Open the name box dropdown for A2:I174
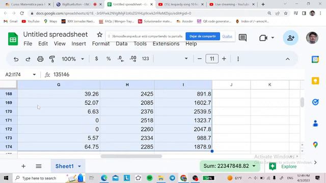The image size is (326, 183). coord(34,75)
